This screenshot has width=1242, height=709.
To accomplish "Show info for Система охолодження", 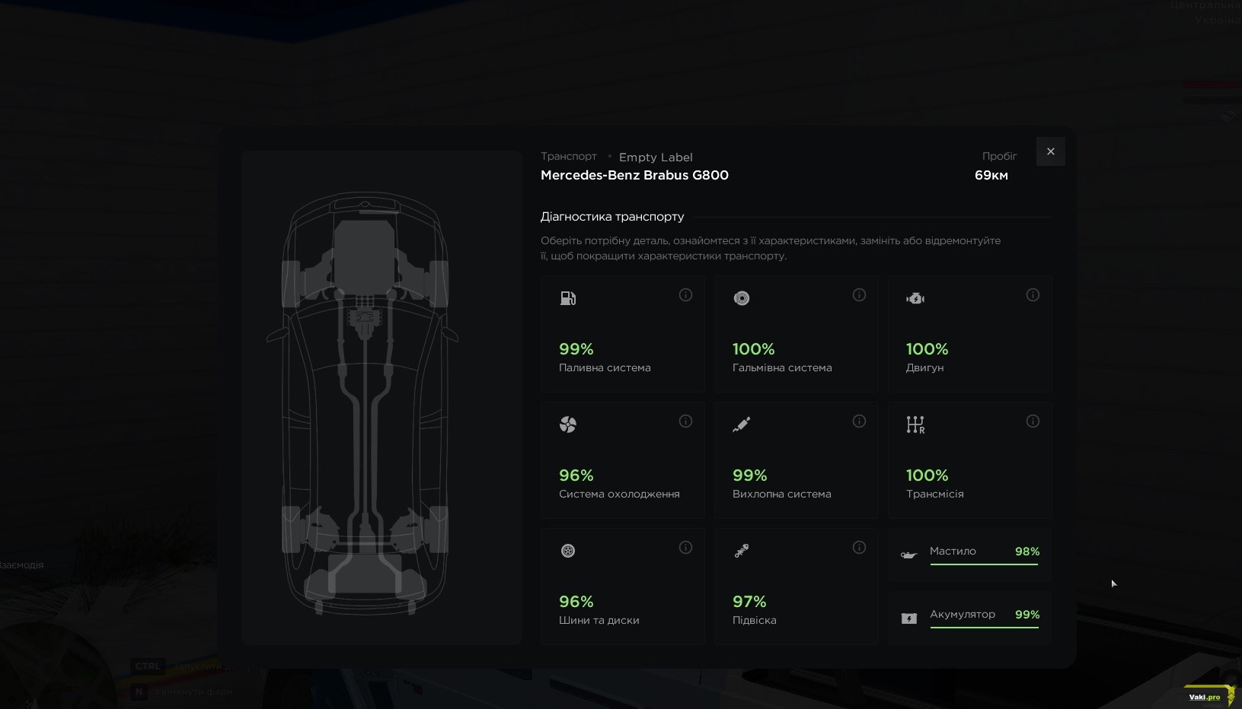I will coord(685,421).
